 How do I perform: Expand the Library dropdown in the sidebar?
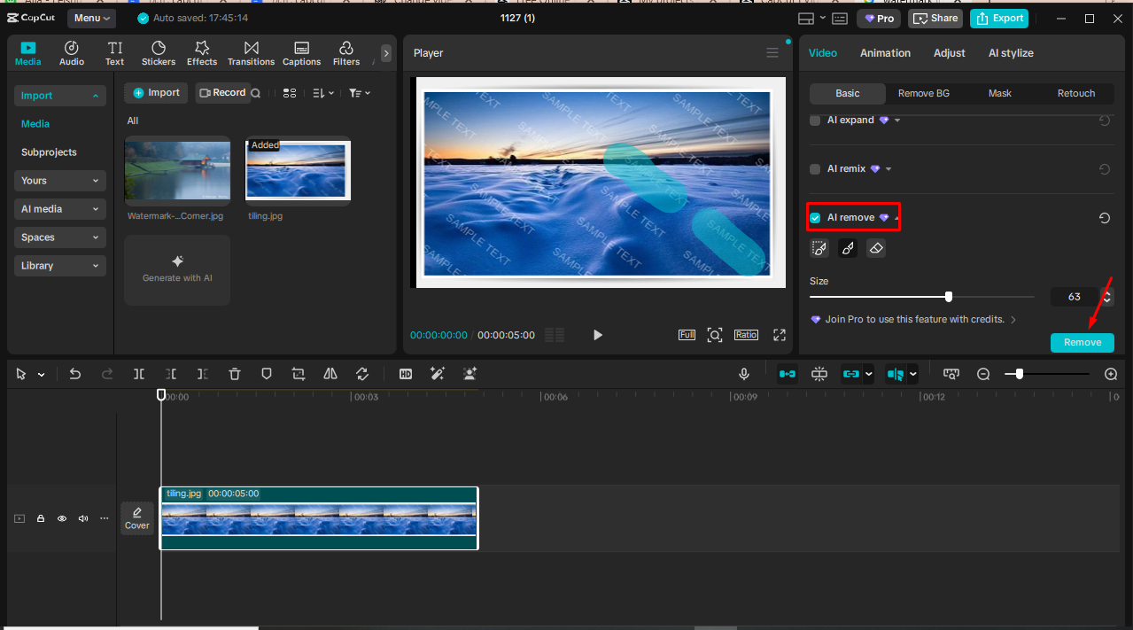[x=59, y=265]
